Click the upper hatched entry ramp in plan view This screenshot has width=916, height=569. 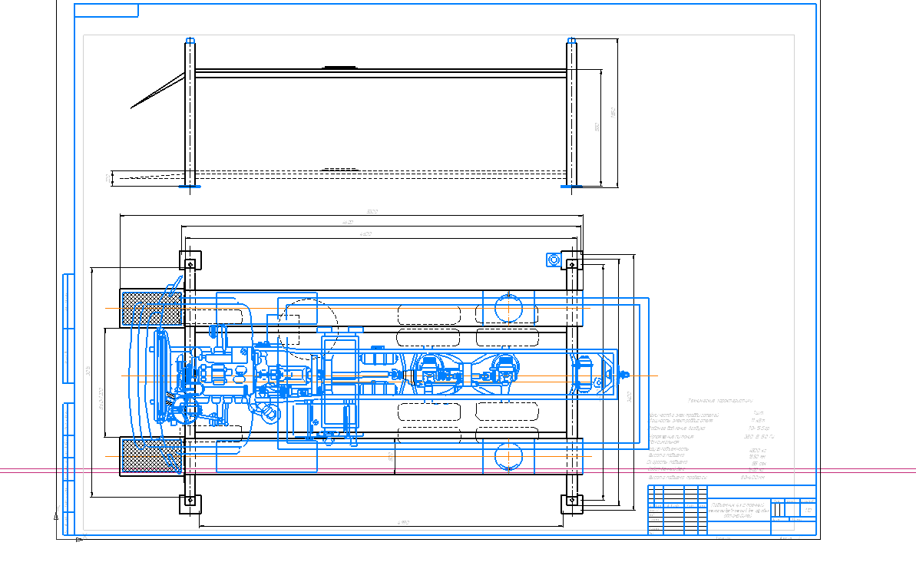coord(152,308)
